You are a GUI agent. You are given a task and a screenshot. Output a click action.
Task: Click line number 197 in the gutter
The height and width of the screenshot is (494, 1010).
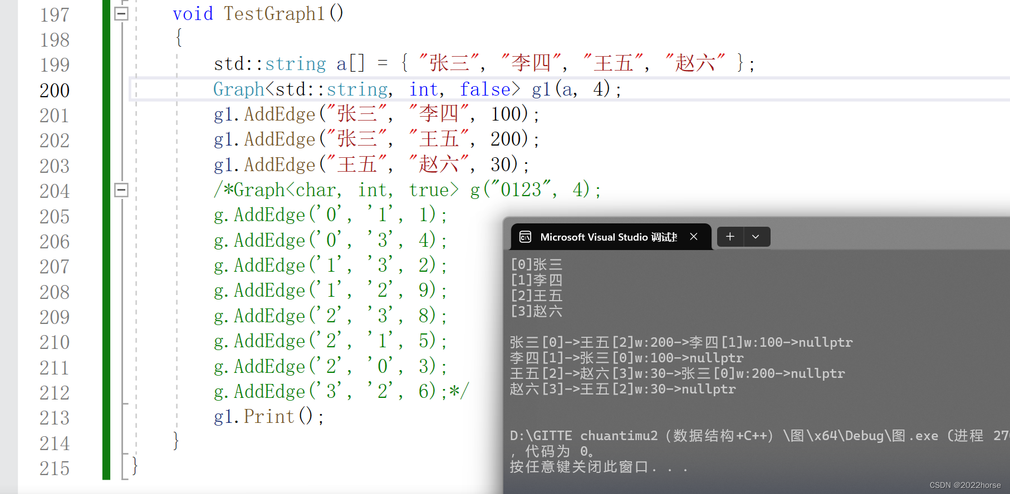click(55, 14)
